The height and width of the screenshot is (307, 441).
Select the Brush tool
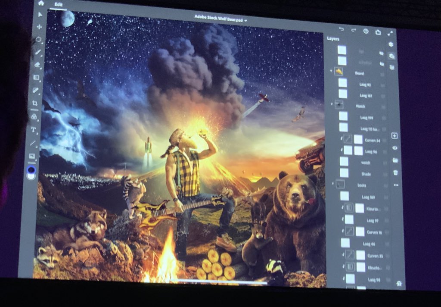[x=38, y=52]
